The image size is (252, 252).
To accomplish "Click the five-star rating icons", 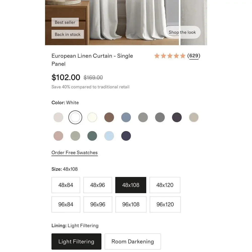I will pyautogui.click(x=170, y=56).
